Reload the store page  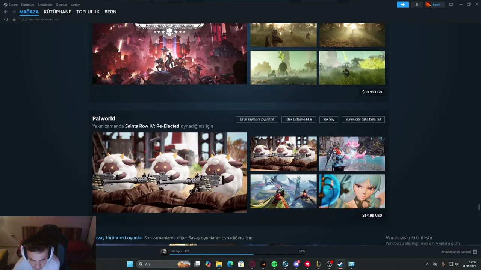6,19
